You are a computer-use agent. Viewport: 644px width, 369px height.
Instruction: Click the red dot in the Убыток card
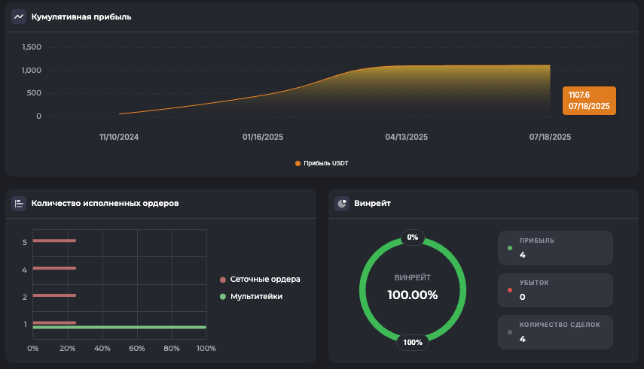tap(510, 289)
